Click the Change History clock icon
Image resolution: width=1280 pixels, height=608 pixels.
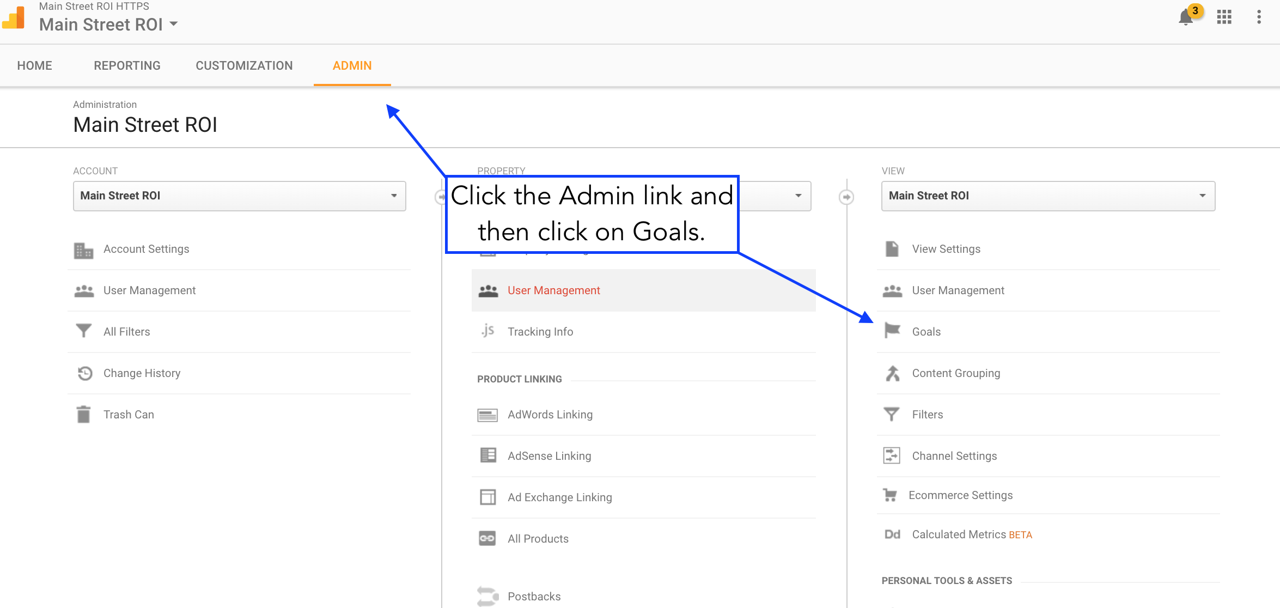84,373
